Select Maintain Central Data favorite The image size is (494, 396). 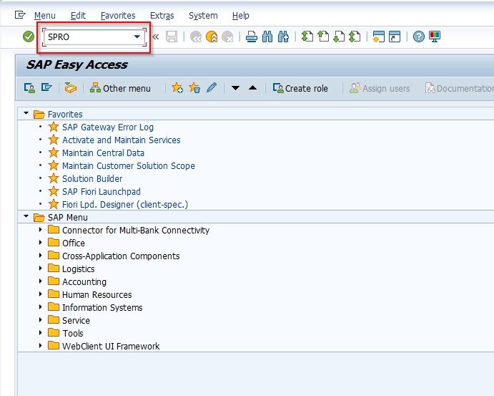(103, 153)
